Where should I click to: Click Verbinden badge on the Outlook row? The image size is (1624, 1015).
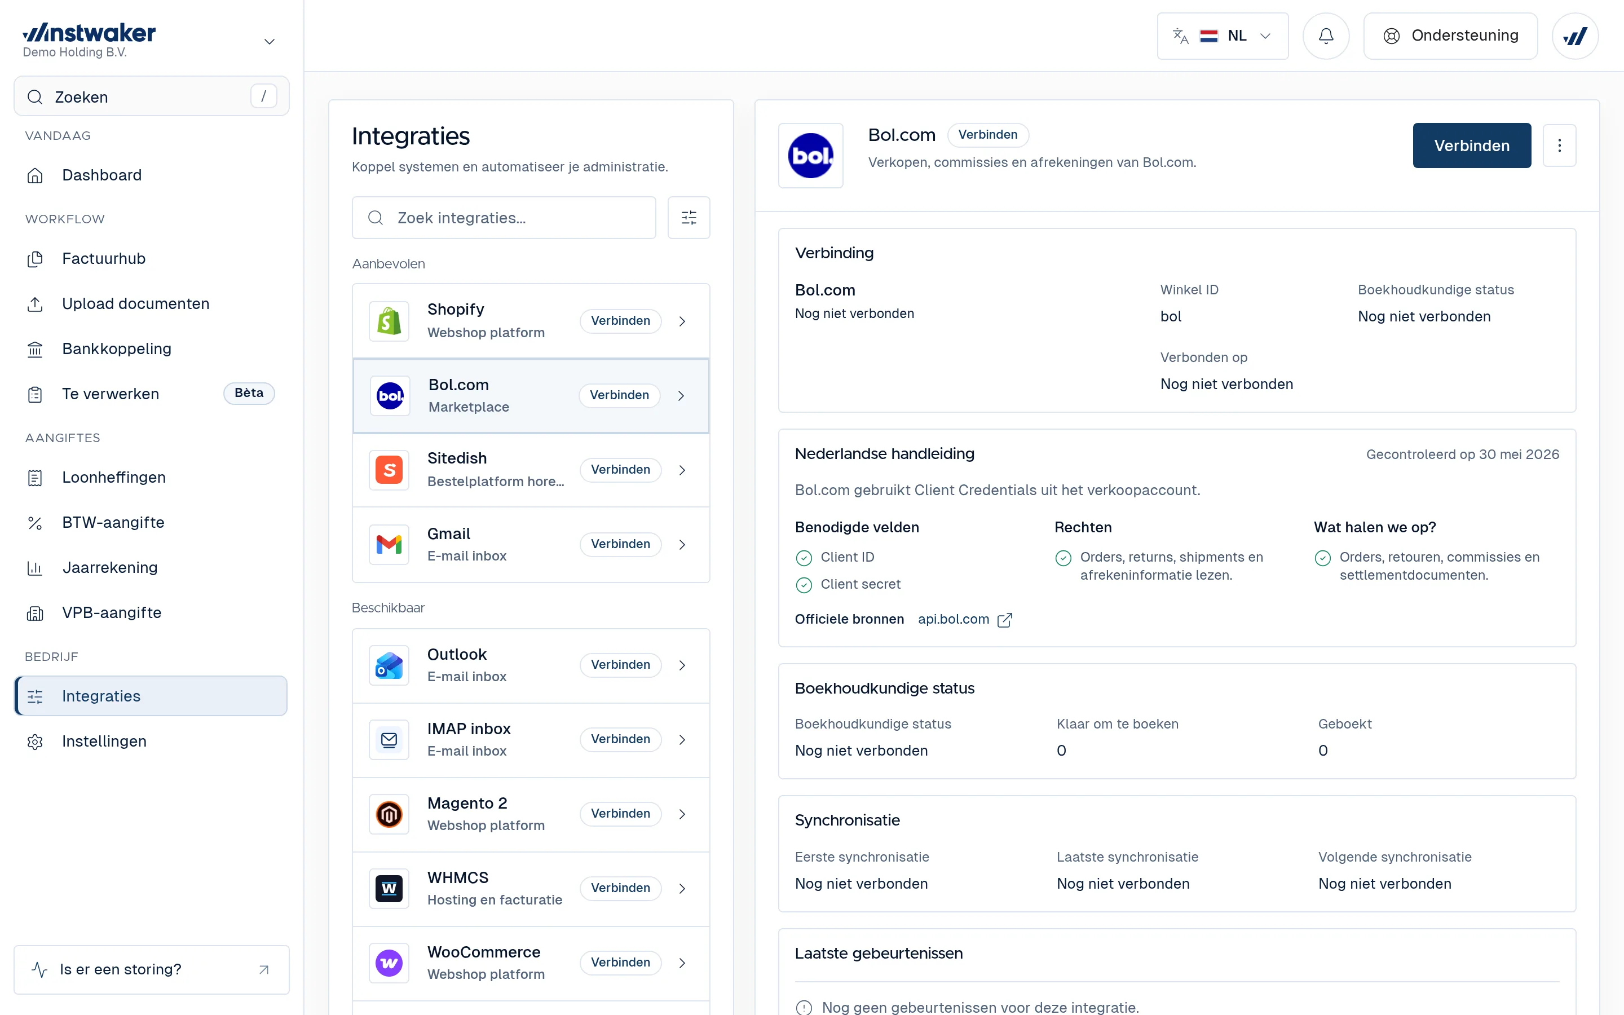click(x=620, y=665)
